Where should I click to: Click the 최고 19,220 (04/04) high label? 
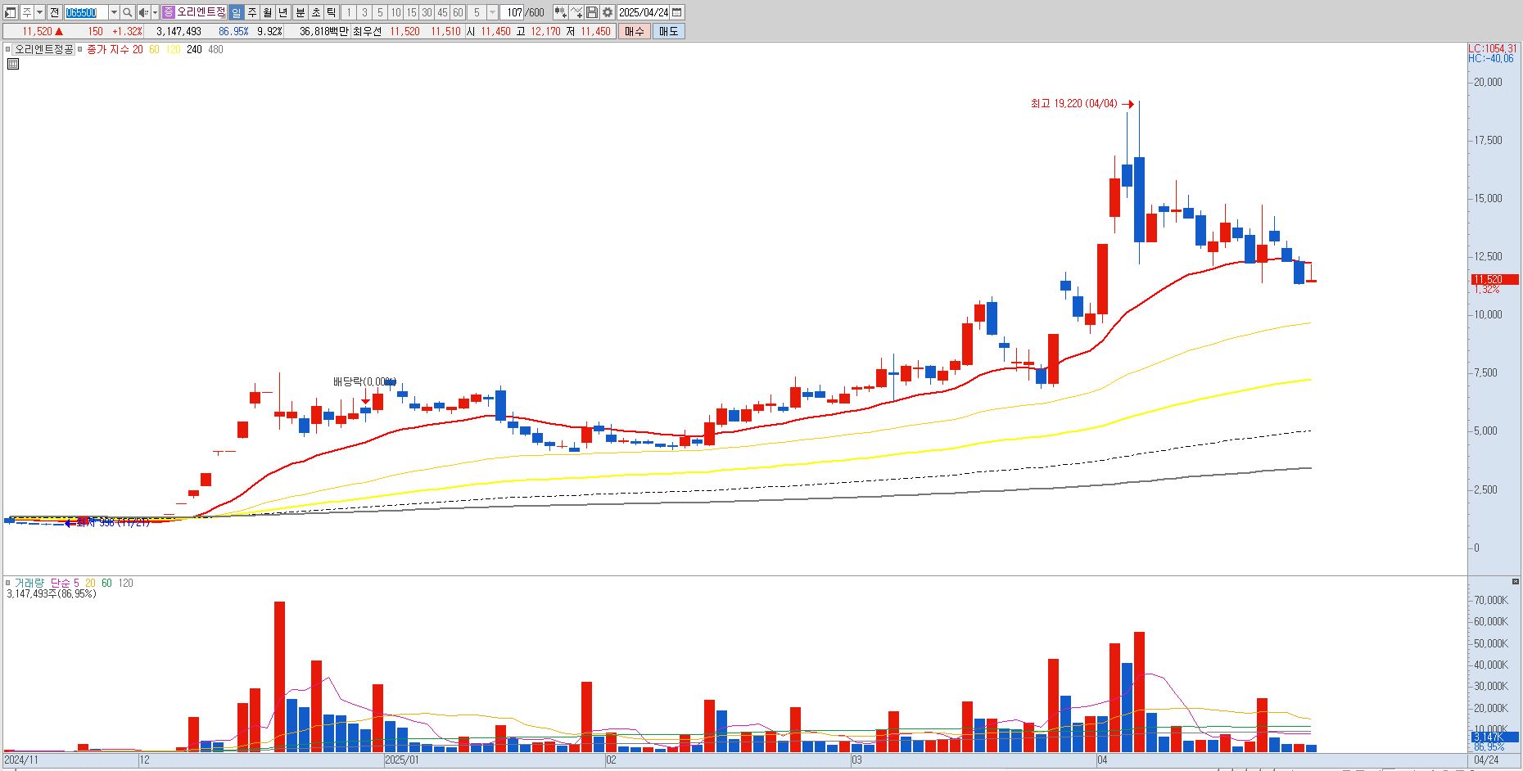point(1073,104)
